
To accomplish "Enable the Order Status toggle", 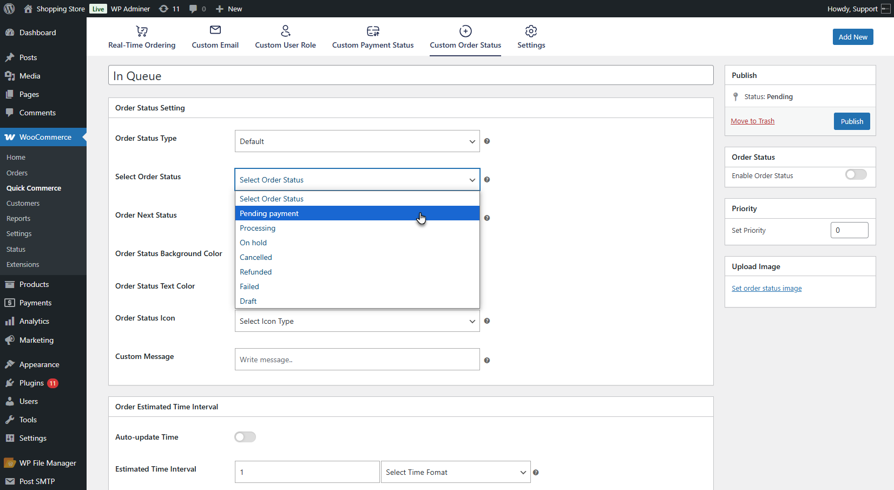I will pos(856,174).
